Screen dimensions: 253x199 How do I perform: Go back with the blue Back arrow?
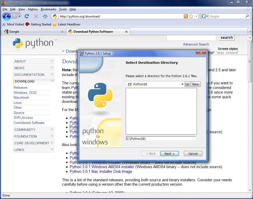tap(7, 16)
